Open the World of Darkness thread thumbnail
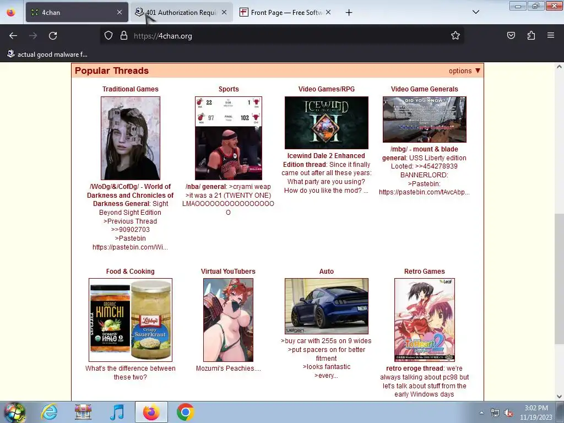Viewport: 564px width, 423px height. pos(130,138)
